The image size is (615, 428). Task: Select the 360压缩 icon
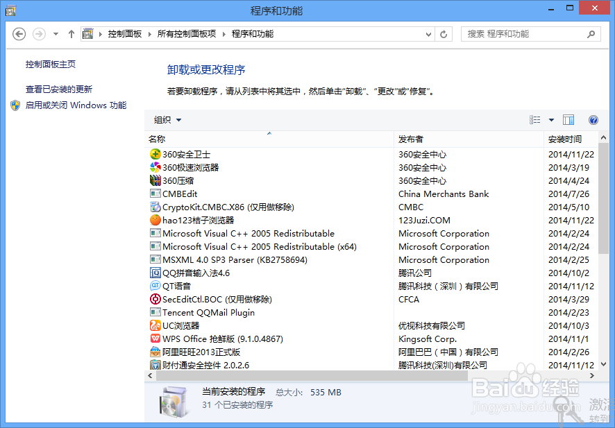click(155, 180)
